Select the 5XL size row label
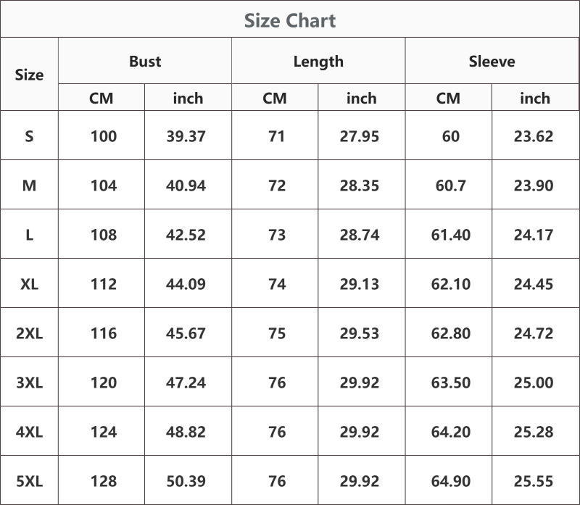The width and height of the screenshot is (580, 505). pos(29,481)
